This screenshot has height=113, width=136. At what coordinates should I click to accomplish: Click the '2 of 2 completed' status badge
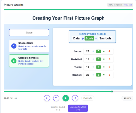click(120, 5)
